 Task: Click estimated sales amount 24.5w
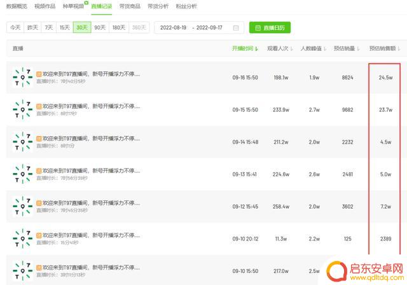pyautogui.click(x=386, y=78)
